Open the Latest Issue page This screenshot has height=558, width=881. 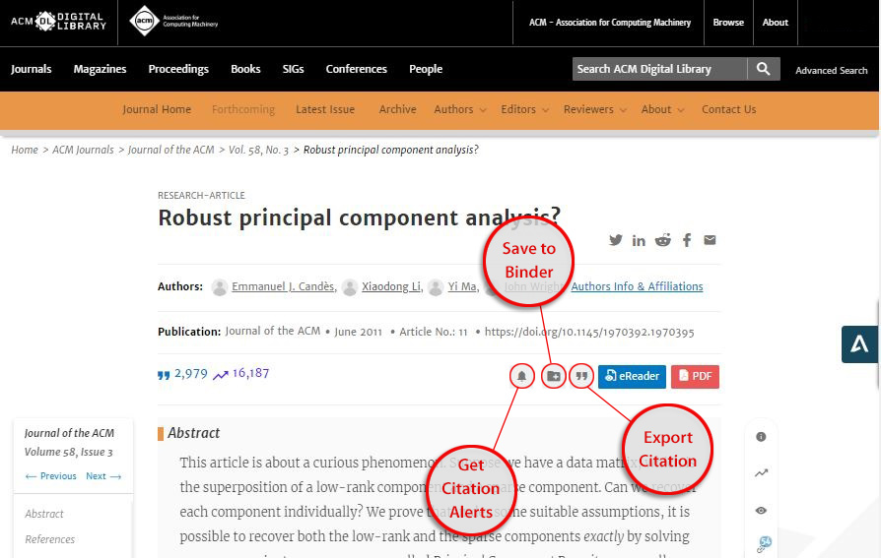(325, 109)
